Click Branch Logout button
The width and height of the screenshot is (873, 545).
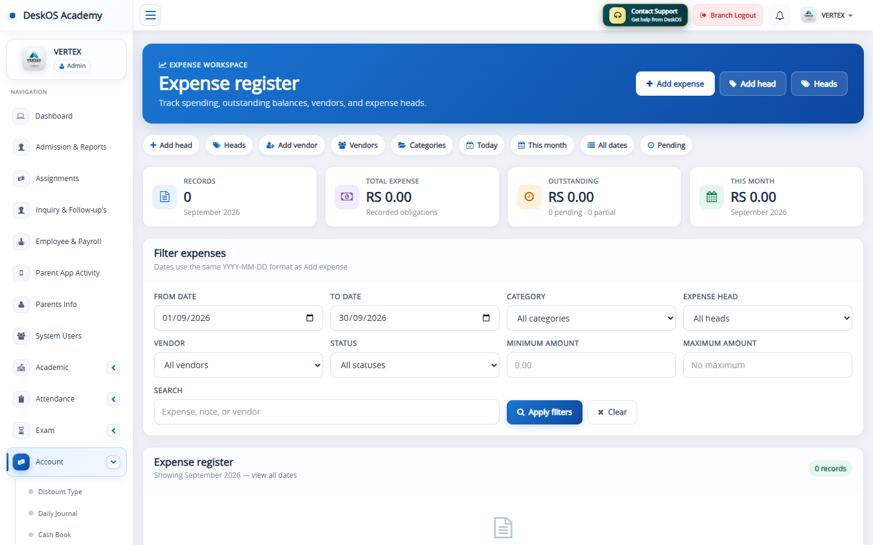click(728, 15)
